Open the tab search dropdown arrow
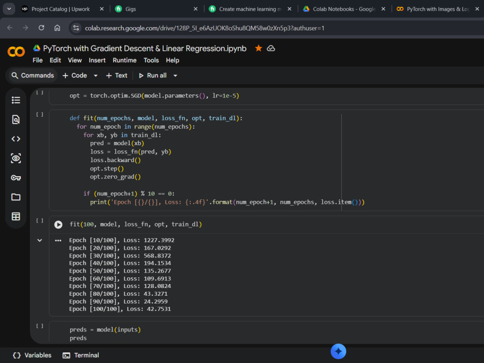 click(x=9, y=9)
